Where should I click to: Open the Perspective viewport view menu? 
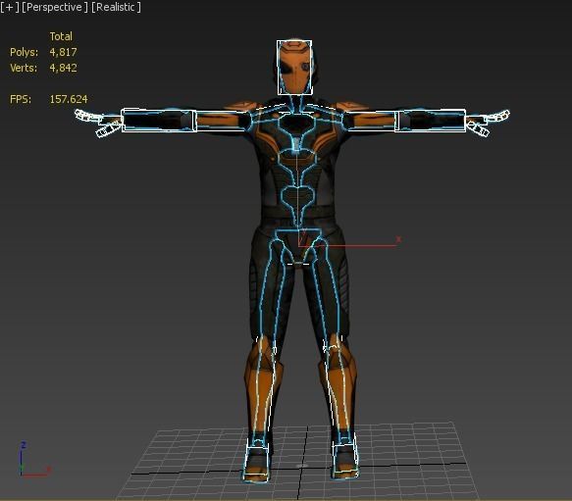[x=55, y=7]
